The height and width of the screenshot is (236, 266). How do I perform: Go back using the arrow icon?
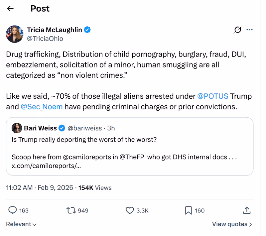point(10,9)
